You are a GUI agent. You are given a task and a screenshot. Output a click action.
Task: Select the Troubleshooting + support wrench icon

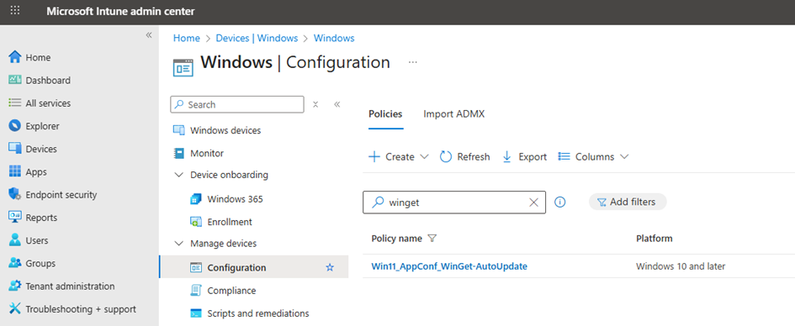15,309
